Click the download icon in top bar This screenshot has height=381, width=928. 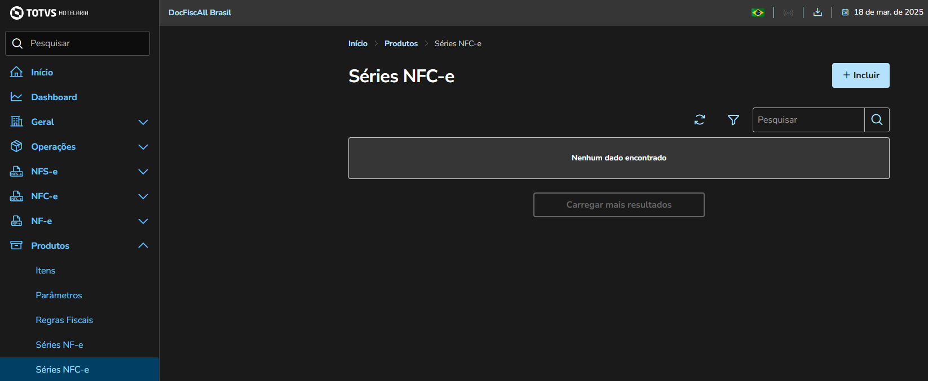817,12
